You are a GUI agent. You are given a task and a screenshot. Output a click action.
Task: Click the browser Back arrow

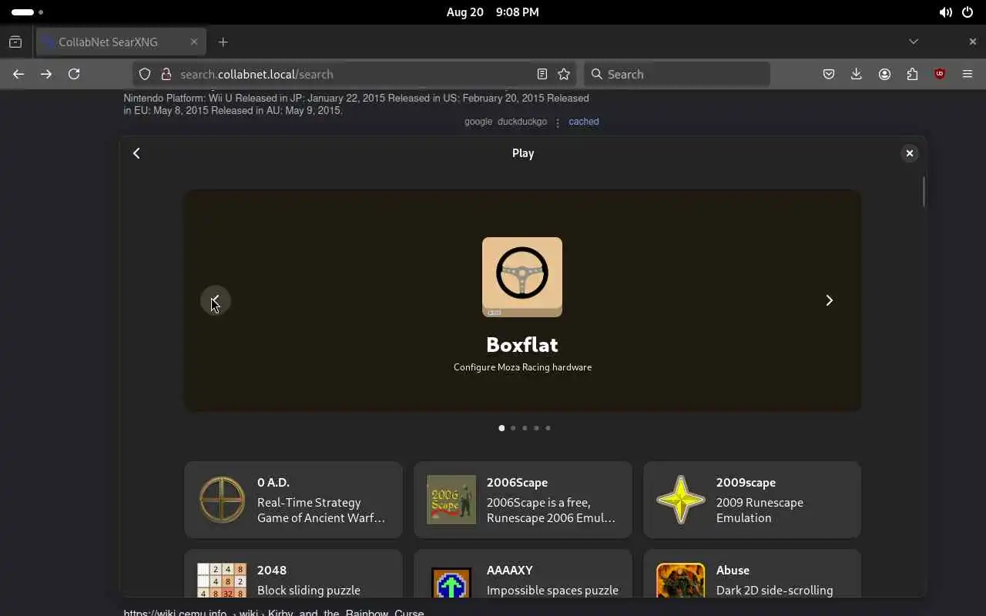tap(18, 74)
